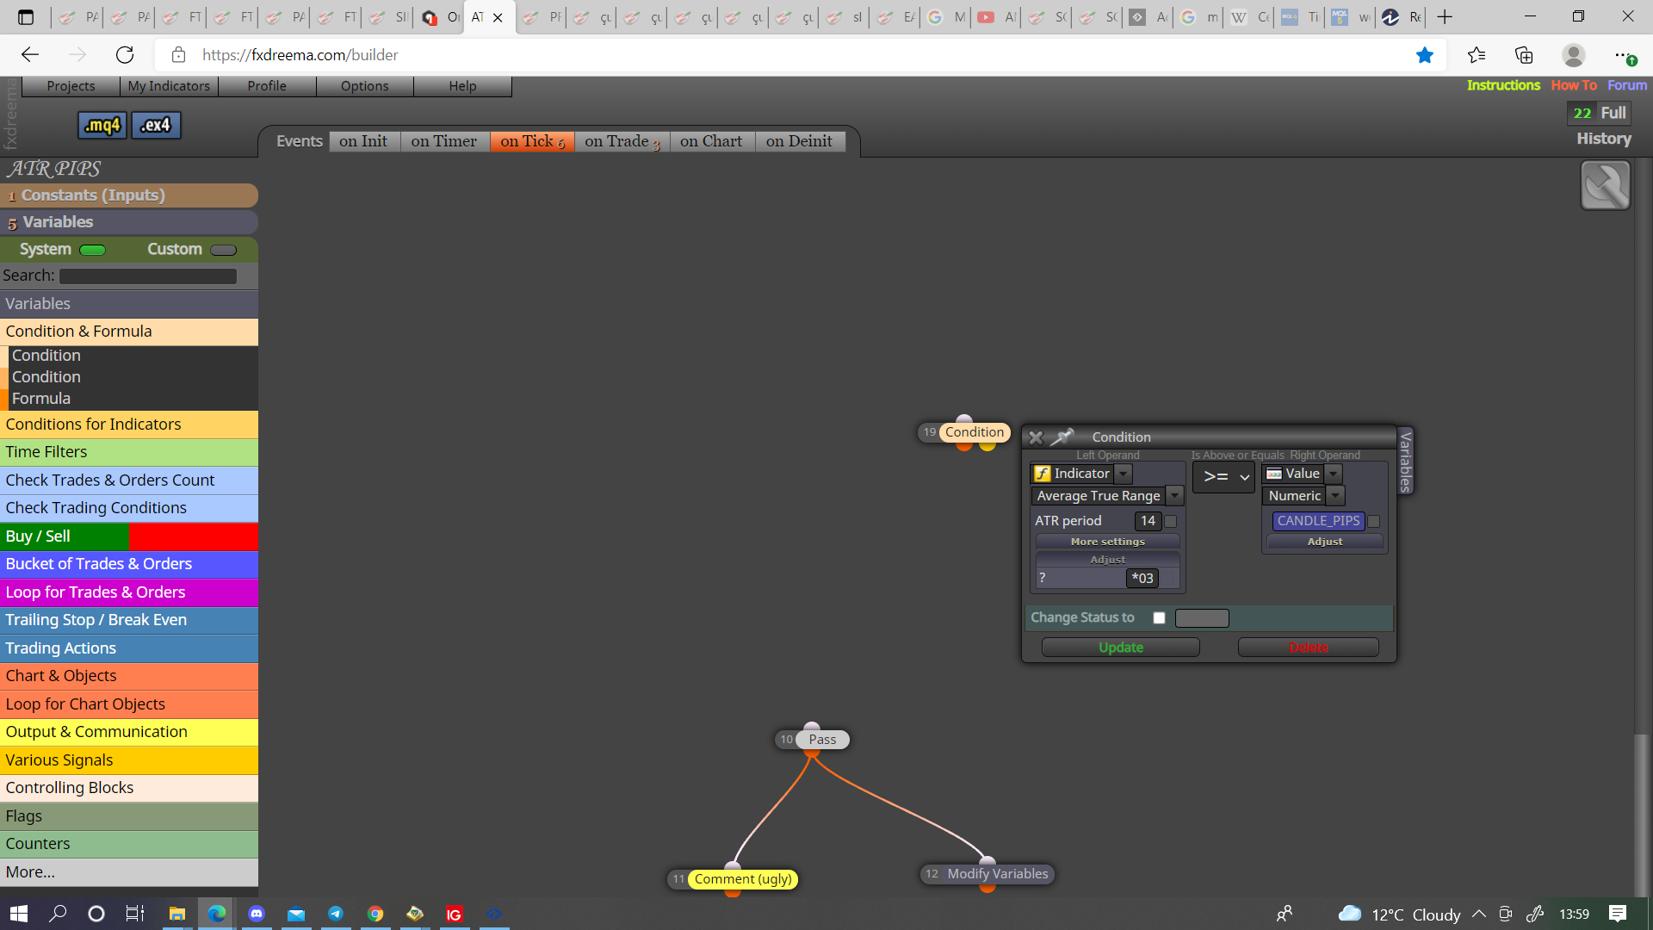Click the yellow Indicator function icon
This screenshot has width=1653, height=930.
(x=1043, y=474)
